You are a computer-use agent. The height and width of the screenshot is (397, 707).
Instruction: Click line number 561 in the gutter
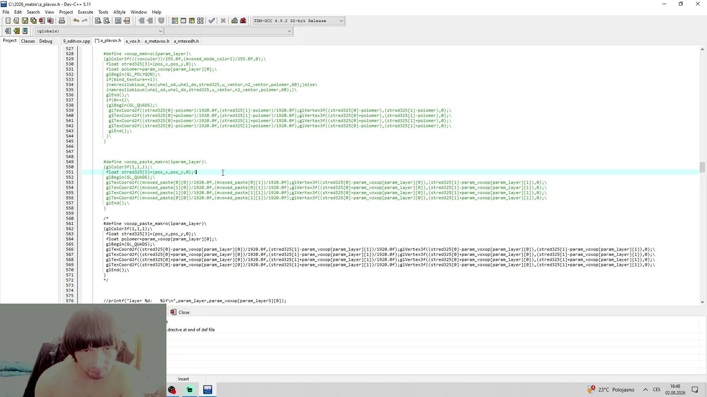tap(70, 224)
